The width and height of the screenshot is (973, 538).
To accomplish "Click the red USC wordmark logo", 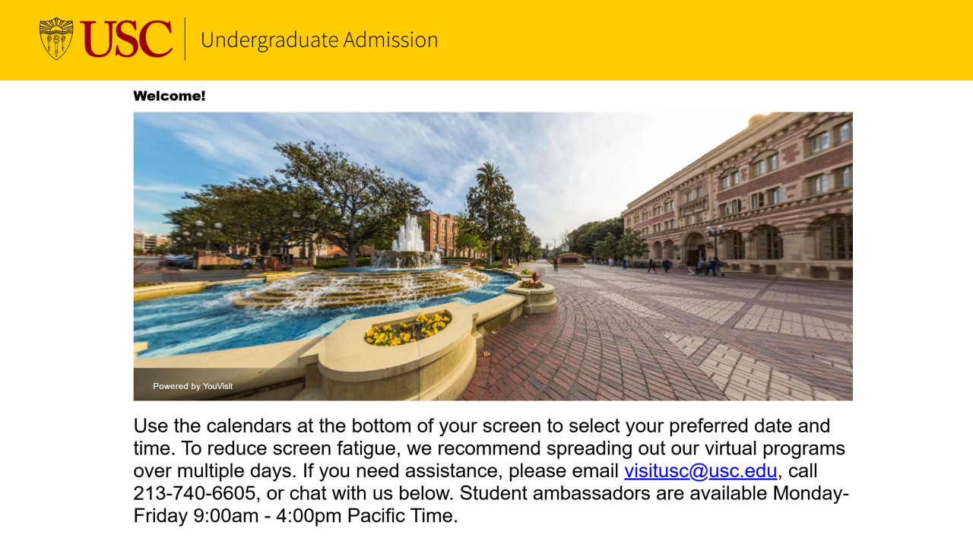I will [126, 39].
